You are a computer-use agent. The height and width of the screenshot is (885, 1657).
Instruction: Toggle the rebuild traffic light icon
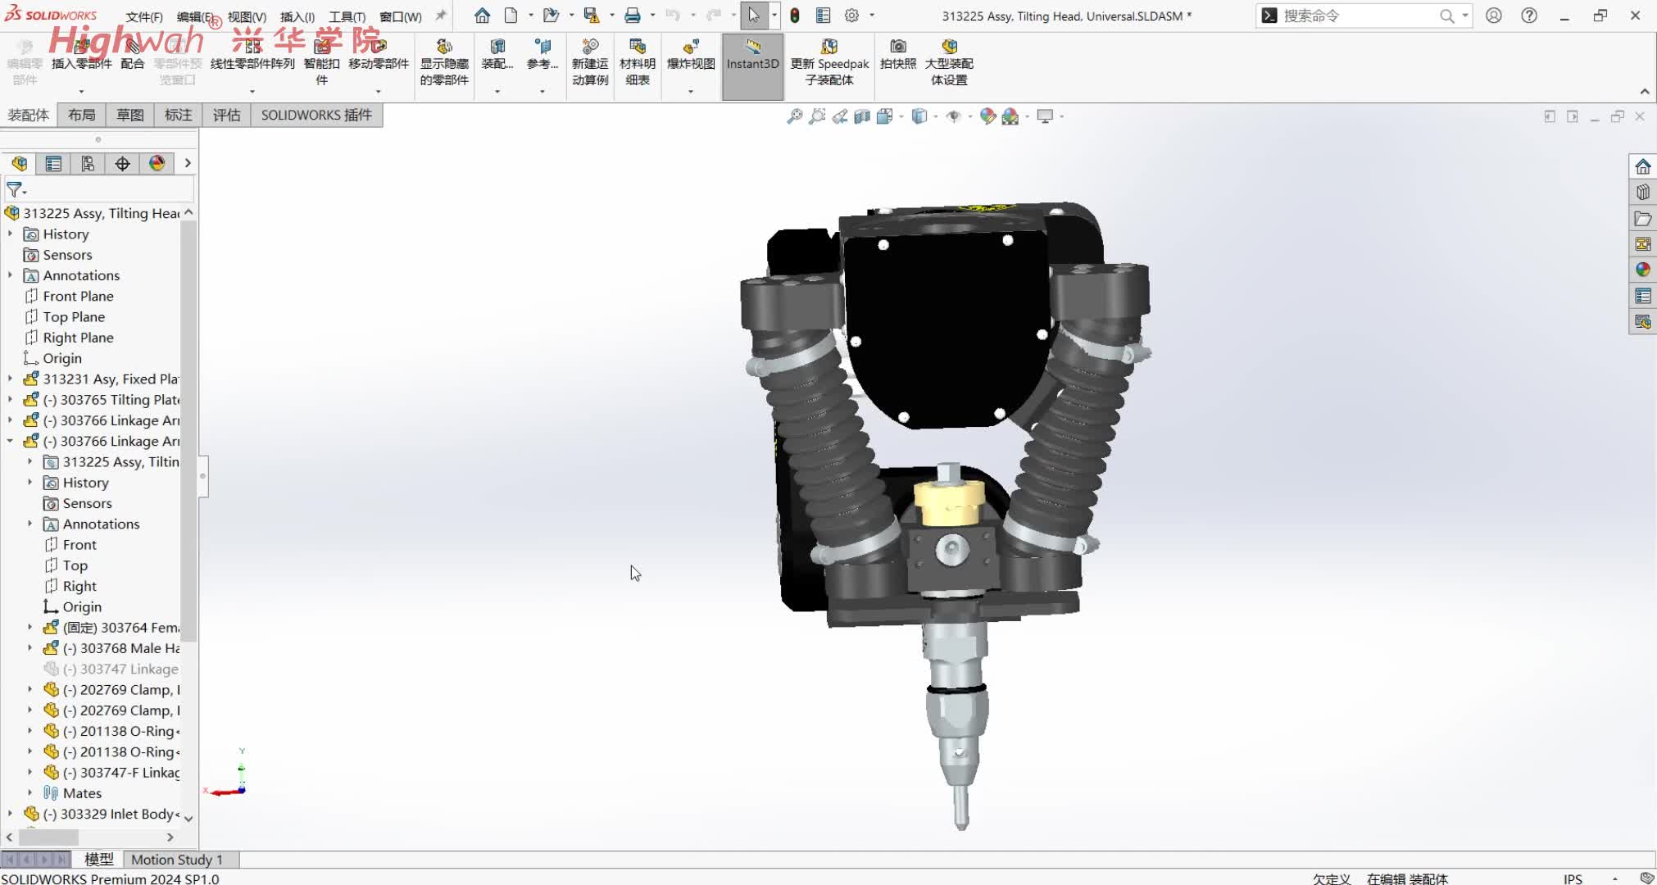795,16
